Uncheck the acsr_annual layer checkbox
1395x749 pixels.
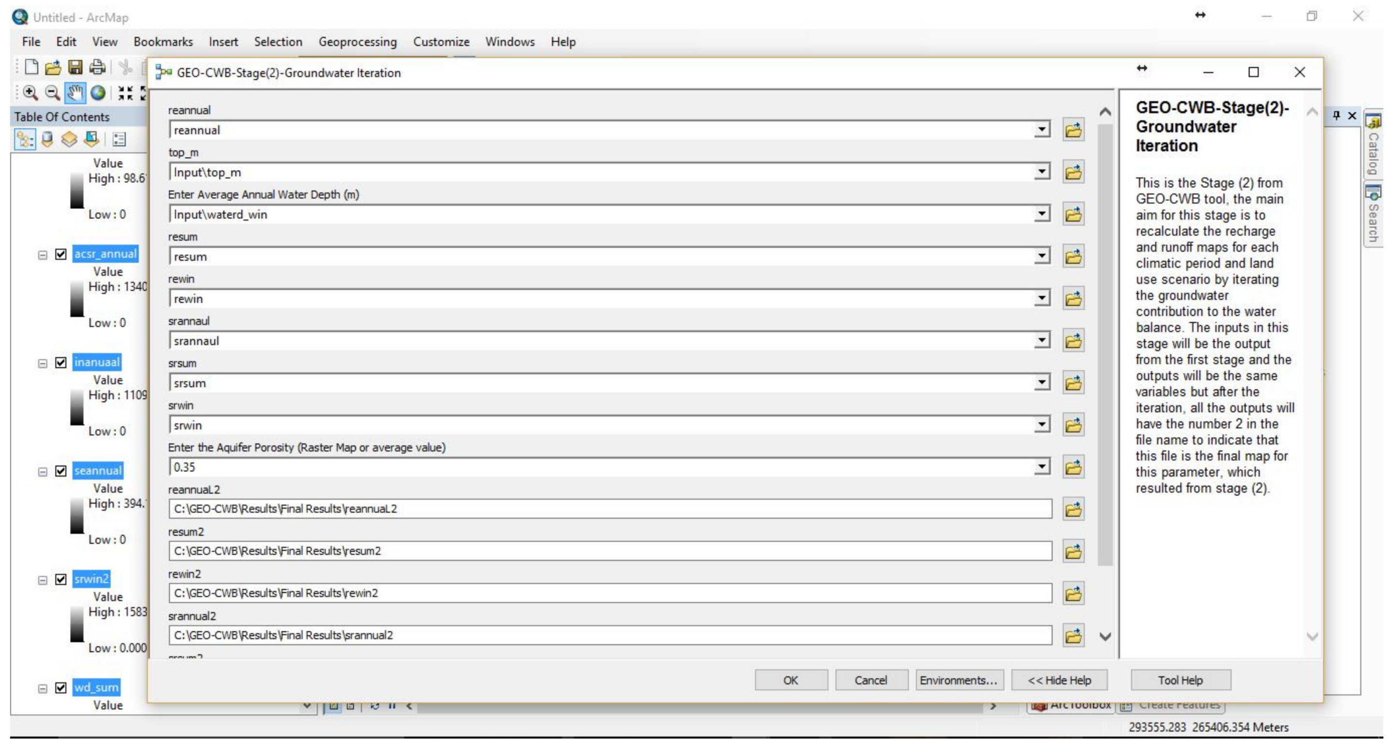(x=61, y=254)
